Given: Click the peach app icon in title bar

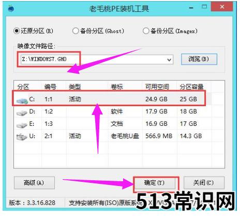Looking at the screenshot, I should click(11, 8).
